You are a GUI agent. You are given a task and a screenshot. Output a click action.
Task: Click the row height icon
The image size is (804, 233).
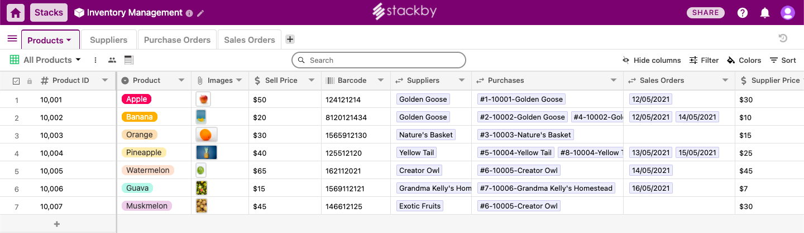point(128,60)
